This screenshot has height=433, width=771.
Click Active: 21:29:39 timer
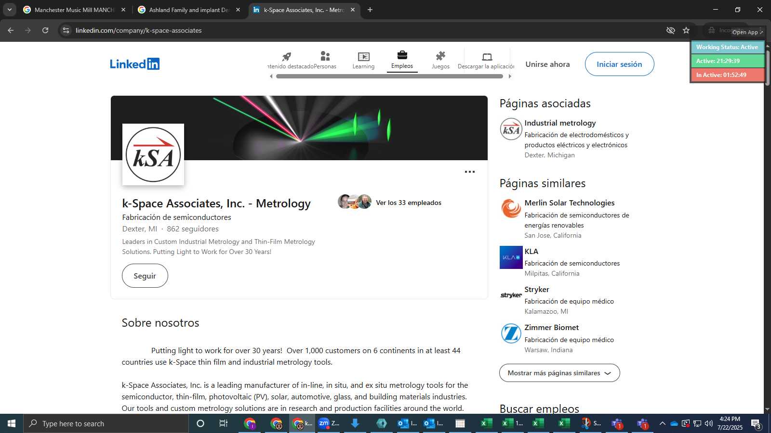pyautogui.click(x=727, y=61)
